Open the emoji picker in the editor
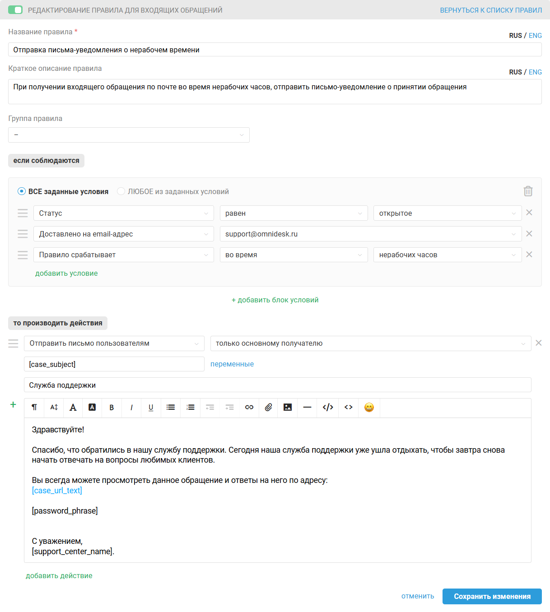The image size is (550, 612). coord(369,408)
